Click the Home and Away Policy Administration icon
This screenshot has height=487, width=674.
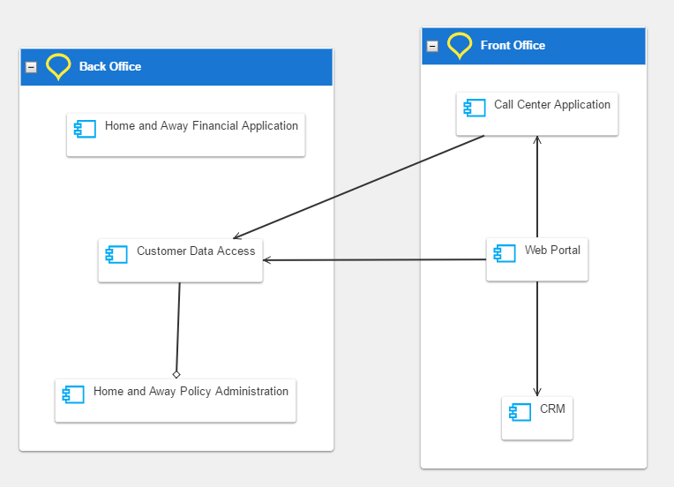tap(73, 394)
